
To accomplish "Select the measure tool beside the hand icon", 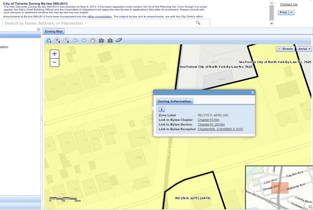I will pyautogui.click(x=101, y=40).
